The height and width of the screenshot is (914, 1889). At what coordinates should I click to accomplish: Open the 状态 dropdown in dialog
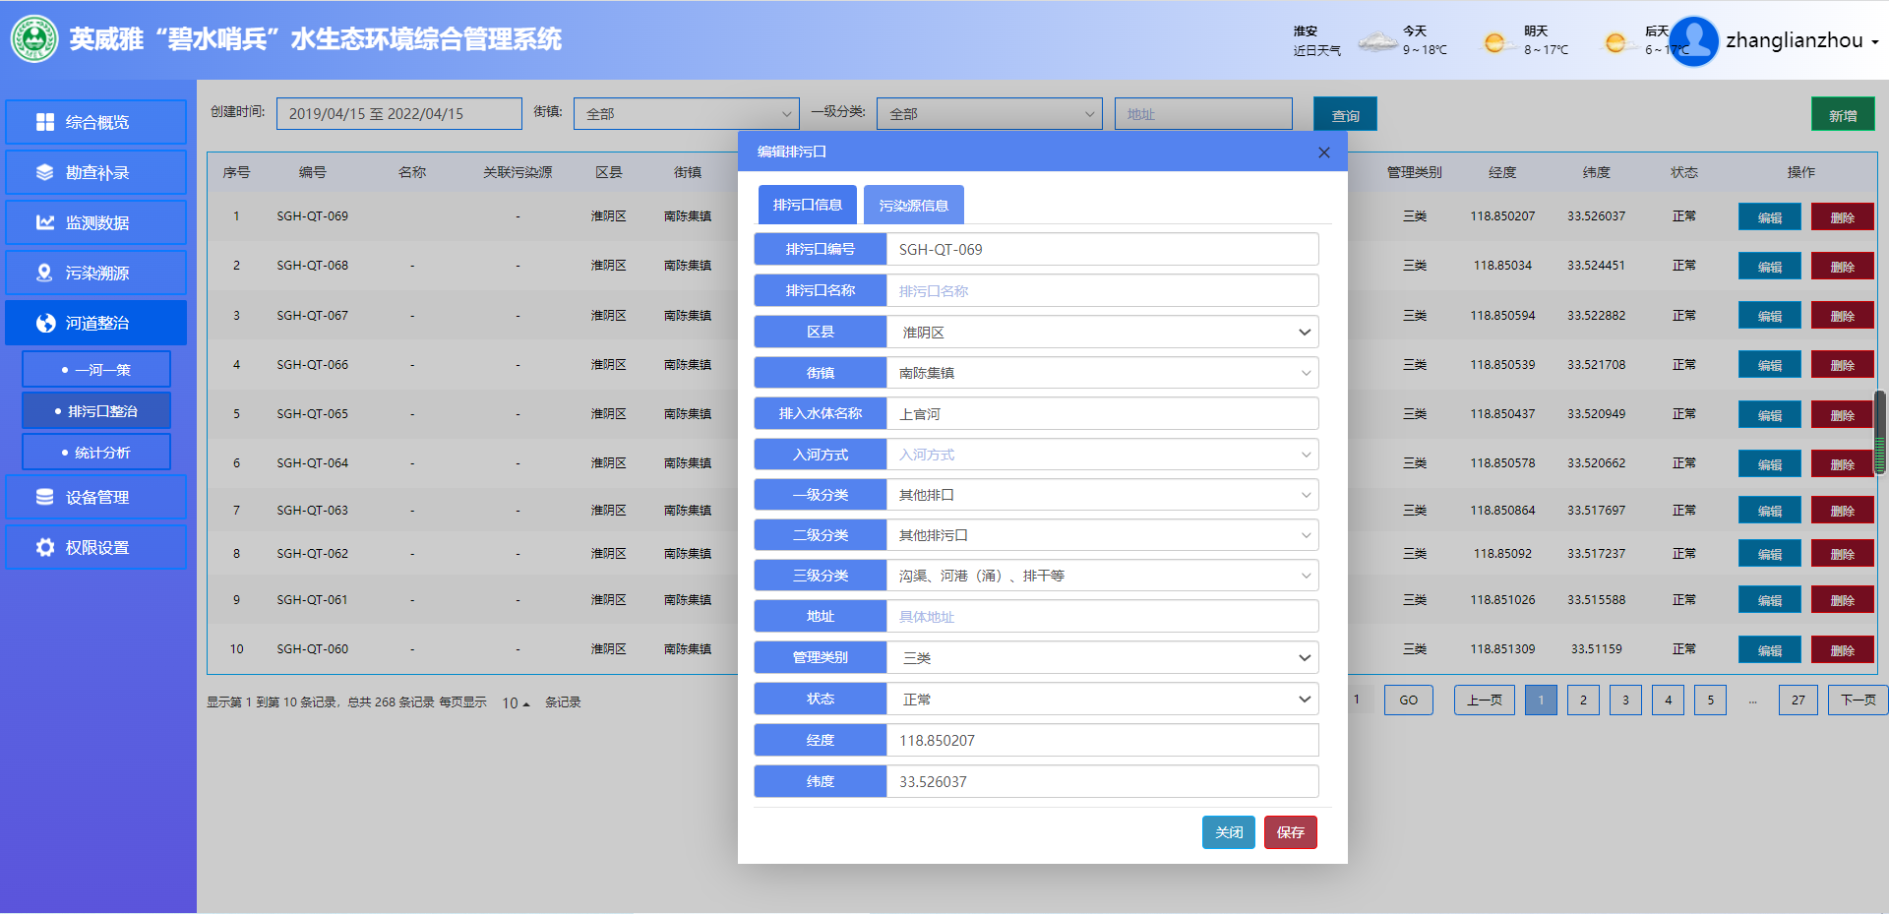click(1102, 699)
